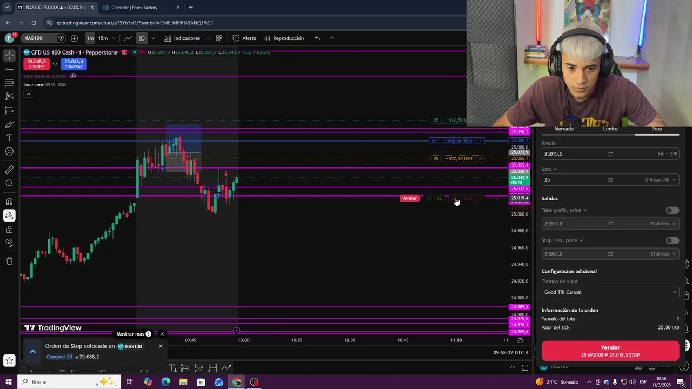Activate the zoom in tool
The height and width of the screenshot is (389, 692).
9,184
